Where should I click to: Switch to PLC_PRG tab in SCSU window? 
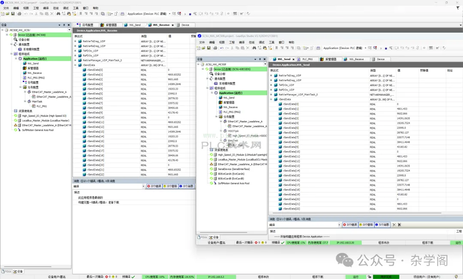(307, 59)
